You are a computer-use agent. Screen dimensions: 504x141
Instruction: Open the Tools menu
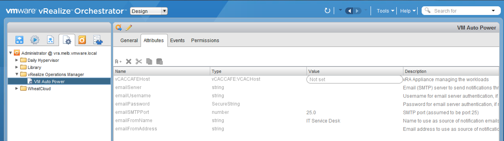coord(385,11)
